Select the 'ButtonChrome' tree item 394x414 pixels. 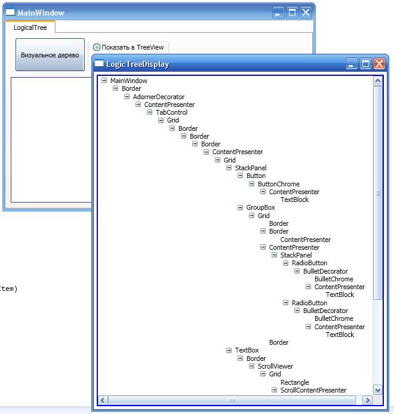point(279,184)
